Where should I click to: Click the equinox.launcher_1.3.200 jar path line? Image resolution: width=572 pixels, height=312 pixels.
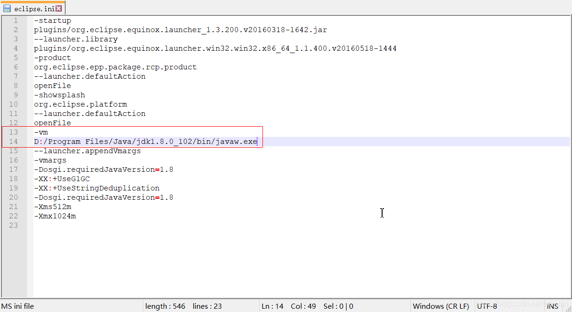[181, 30]
